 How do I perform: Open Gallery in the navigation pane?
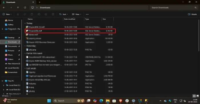[9, 25]
